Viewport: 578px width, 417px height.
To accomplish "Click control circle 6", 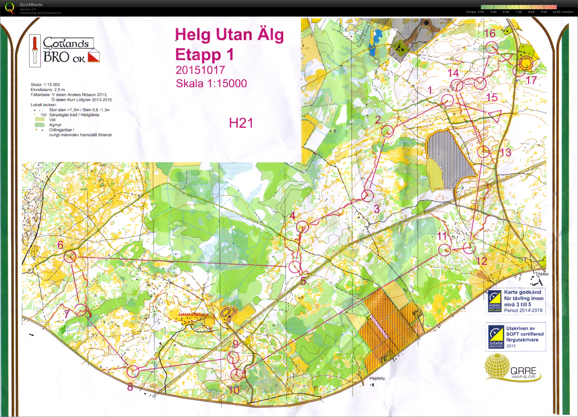I will coord(70,257).
